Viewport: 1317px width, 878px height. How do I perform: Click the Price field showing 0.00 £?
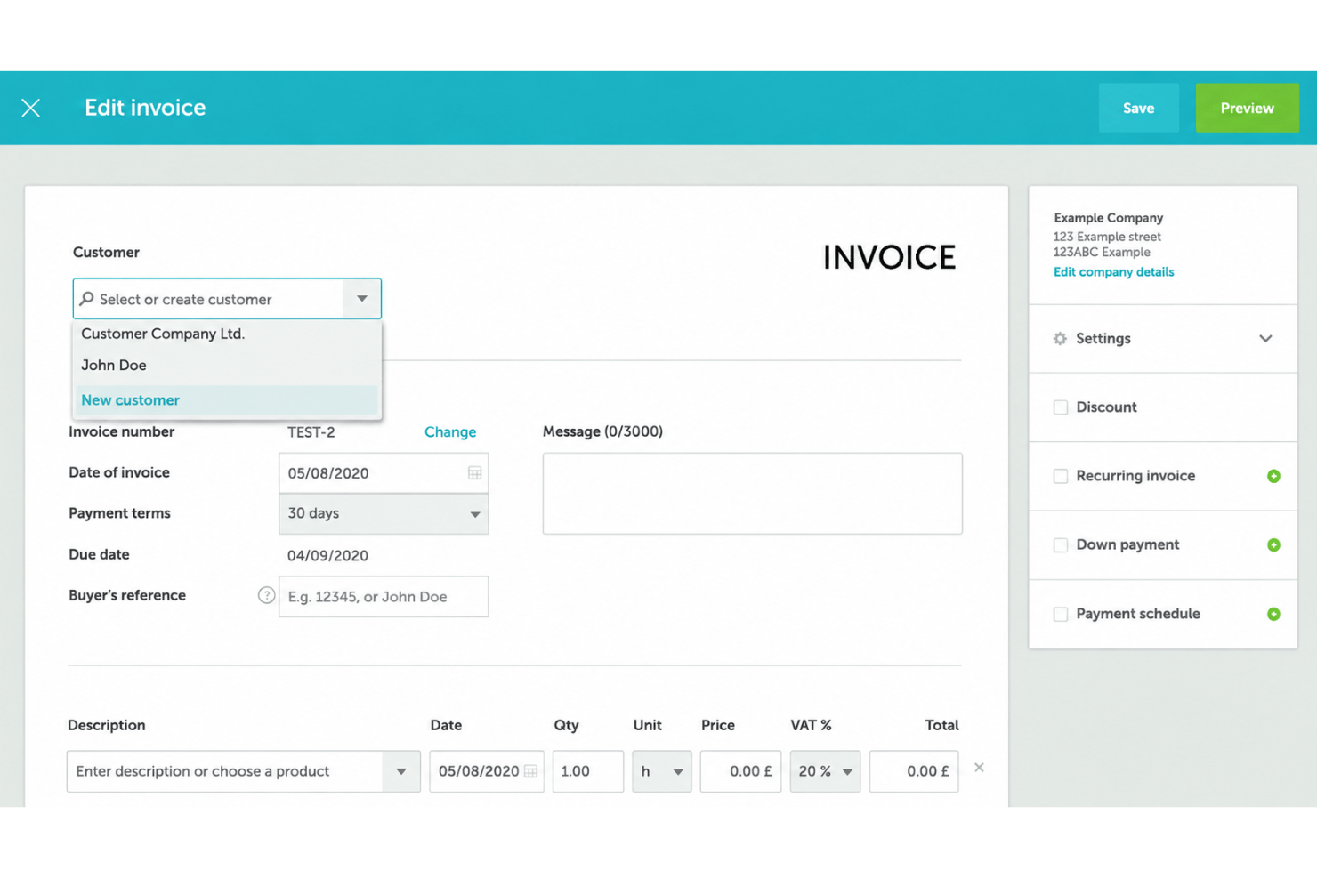tap(740, 771)
